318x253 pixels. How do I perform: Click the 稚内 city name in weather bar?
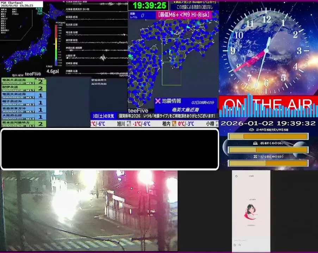166,124
